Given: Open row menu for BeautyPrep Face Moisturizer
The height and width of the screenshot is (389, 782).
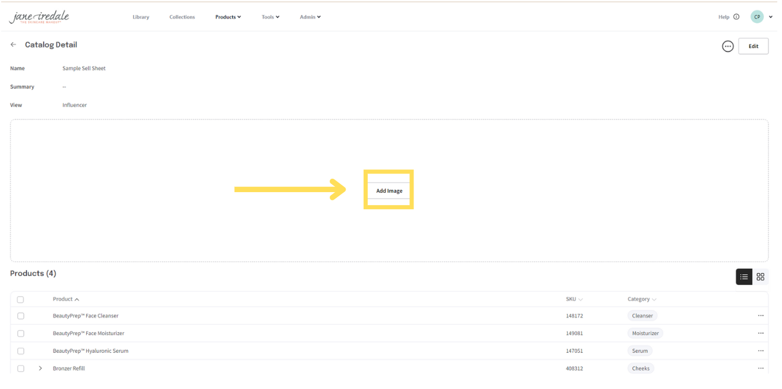Looking at the screenshot, I should click(x=760, y=333).
